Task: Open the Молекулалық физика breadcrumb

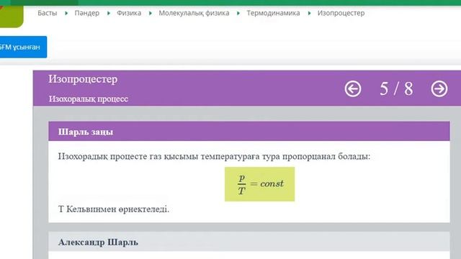Action: (194, 13)
